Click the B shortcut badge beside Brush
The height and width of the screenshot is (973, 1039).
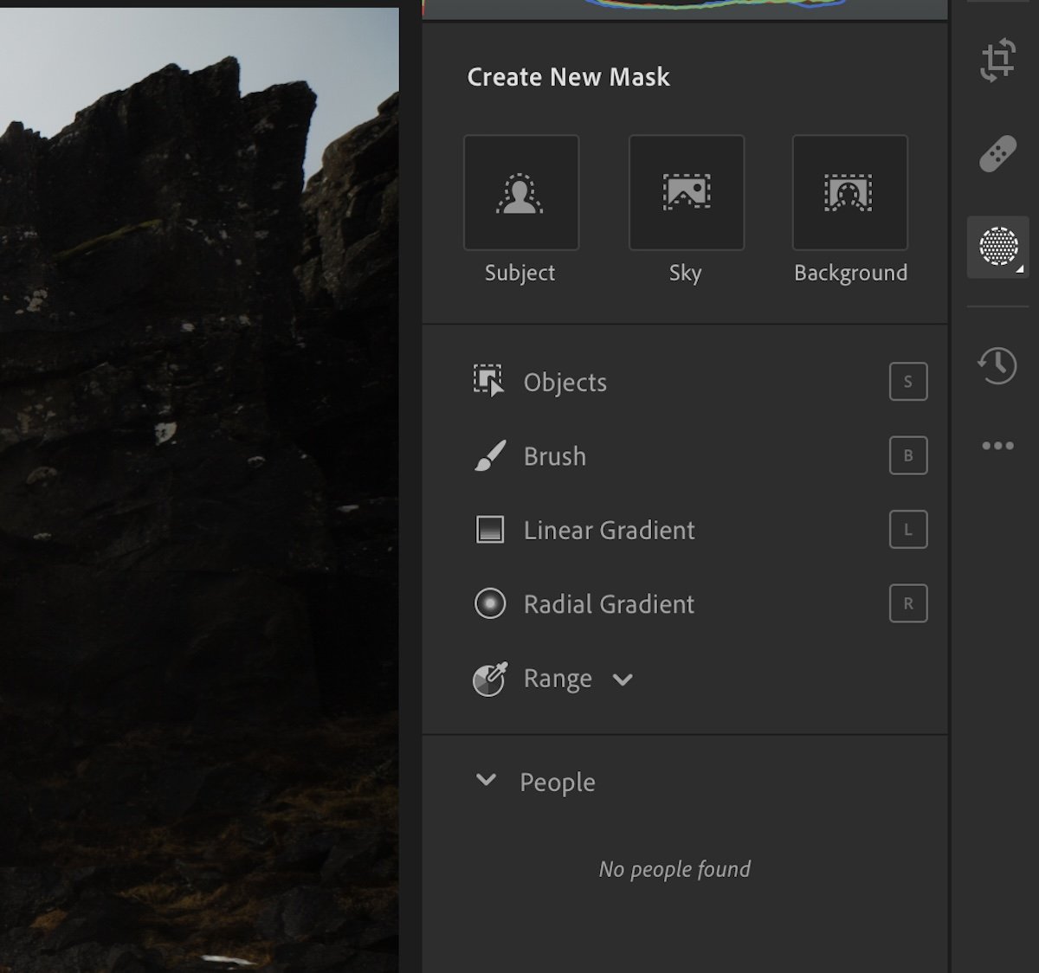(x=907, y=455)
